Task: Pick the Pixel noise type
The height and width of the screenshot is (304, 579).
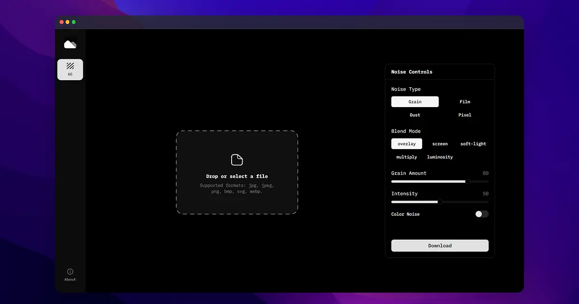Action: click(x=465, y=115)
